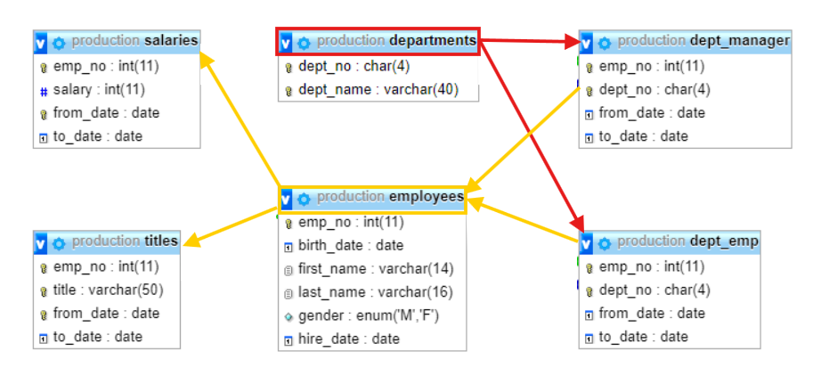The image size is (821, 376).
Task: Select the 'production departments' table title
Action: [x=396, y=41]
